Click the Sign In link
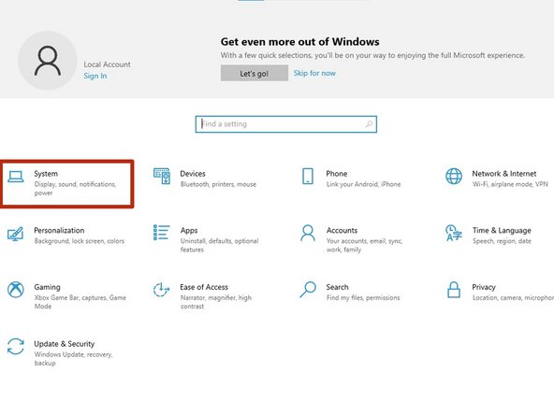This screenshot has width=554, height=415. tap(95, 76)
